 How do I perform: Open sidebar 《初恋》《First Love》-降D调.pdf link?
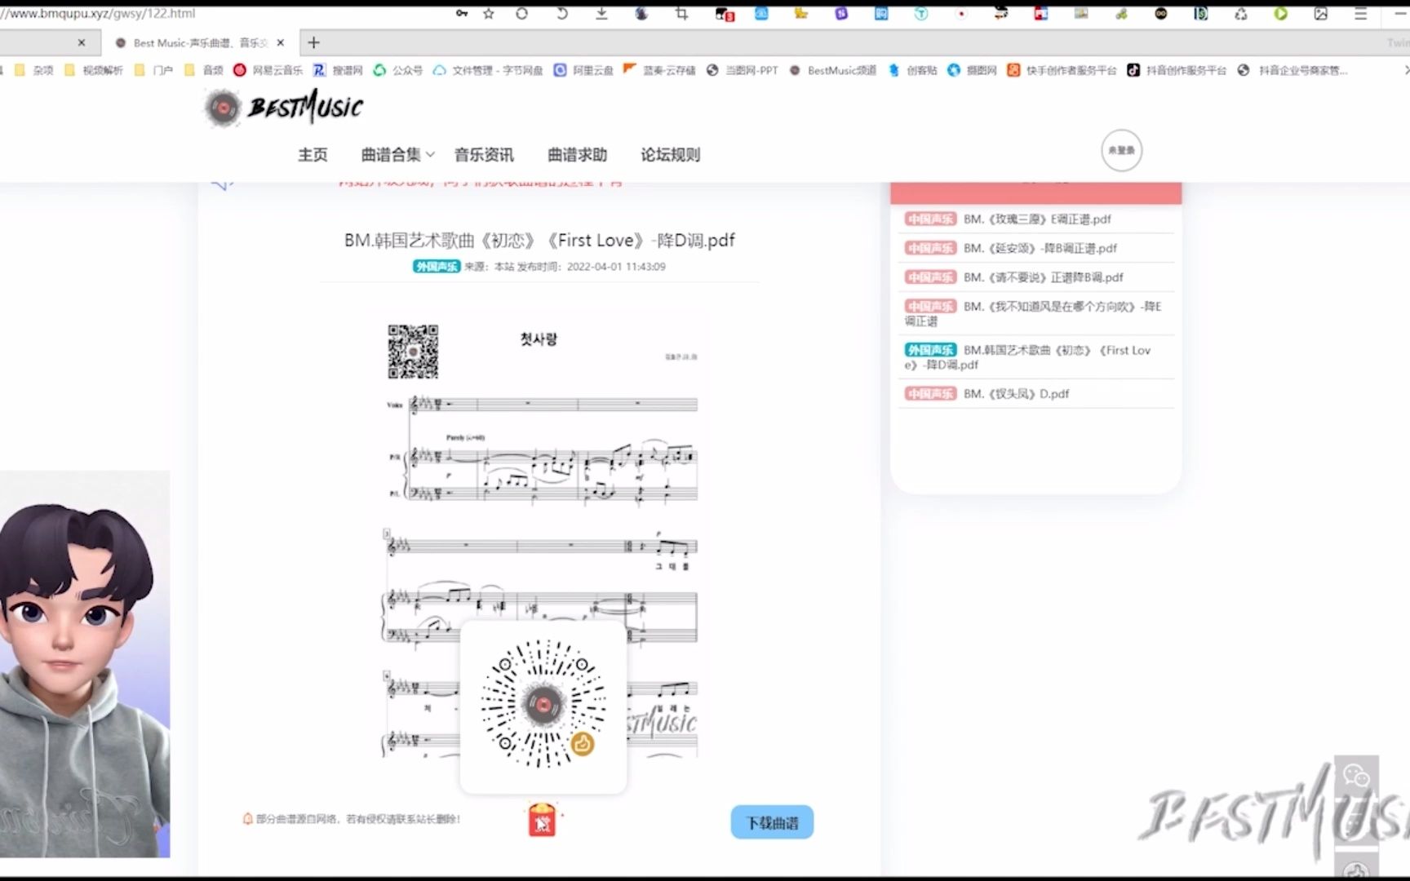(1028, 357)
